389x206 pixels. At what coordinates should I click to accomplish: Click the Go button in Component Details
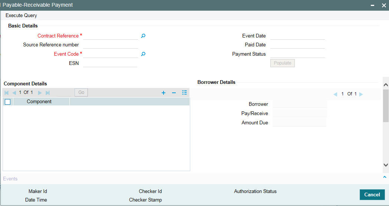(x=81, y=92)
